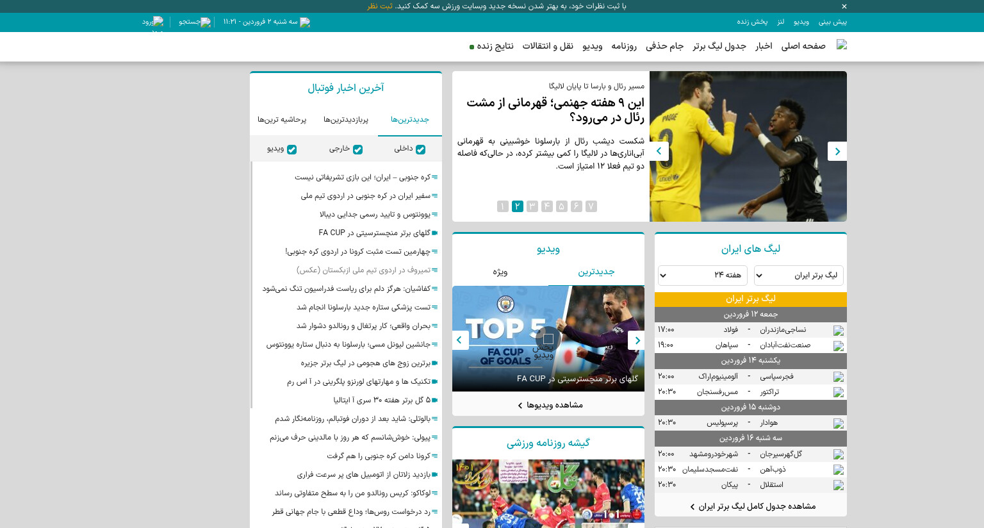Open نقل و انتقالات menu item
Viewport: 984px width, 528px height.
click(548, 46)
